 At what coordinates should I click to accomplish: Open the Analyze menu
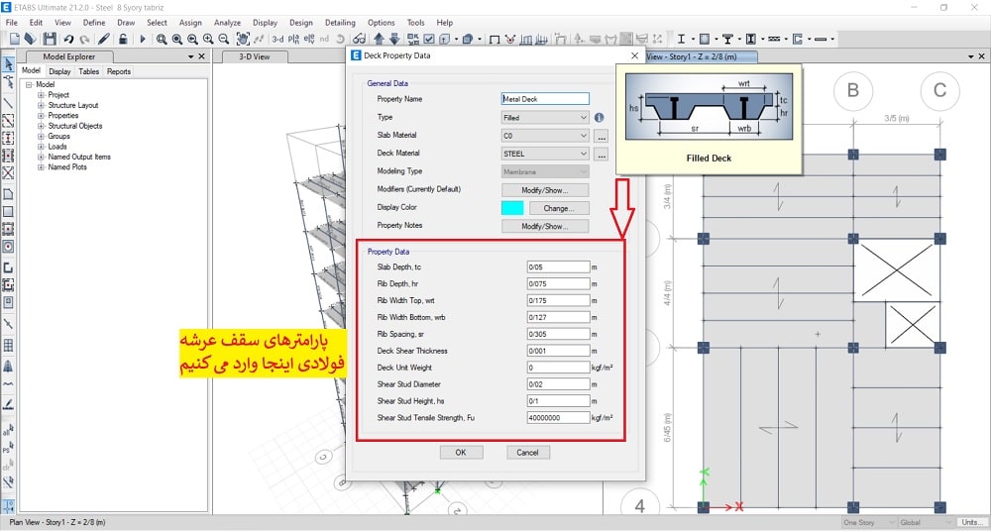pyautogui.click(x=227, y=22)
